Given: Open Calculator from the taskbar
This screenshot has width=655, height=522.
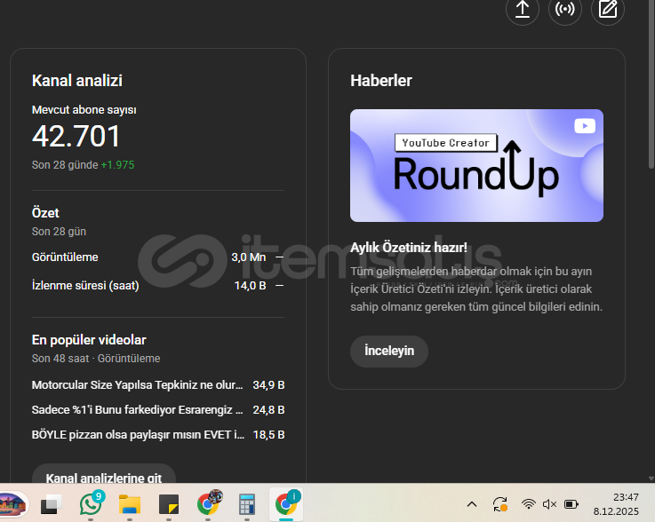Looking at the screenshot, I should tap(247, 504).
